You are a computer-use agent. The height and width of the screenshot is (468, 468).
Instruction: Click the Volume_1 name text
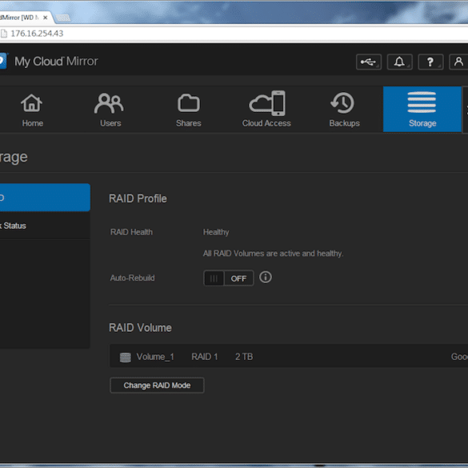155,357
